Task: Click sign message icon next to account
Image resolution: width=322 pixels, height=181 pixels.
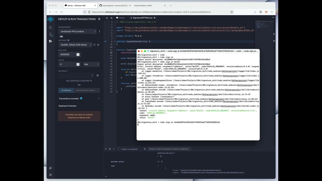Action: tap(98, 45)
